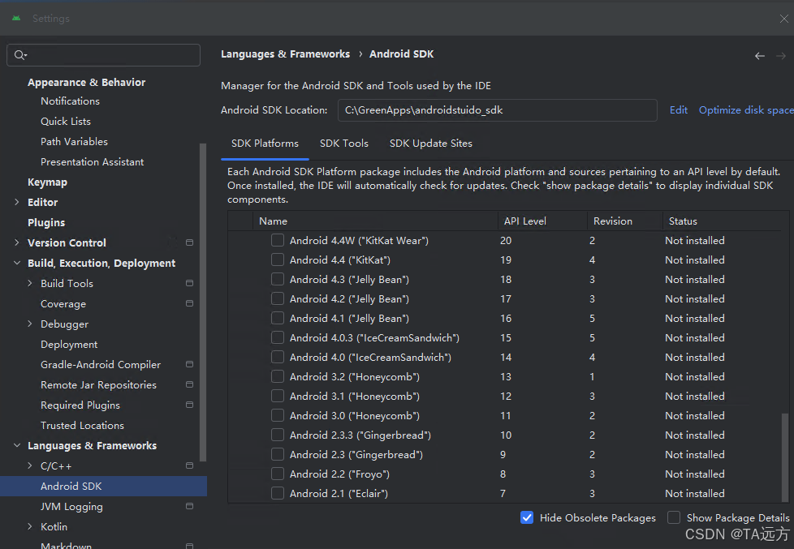Collapse Build, Execution, Deployment node

click(17, 263)
